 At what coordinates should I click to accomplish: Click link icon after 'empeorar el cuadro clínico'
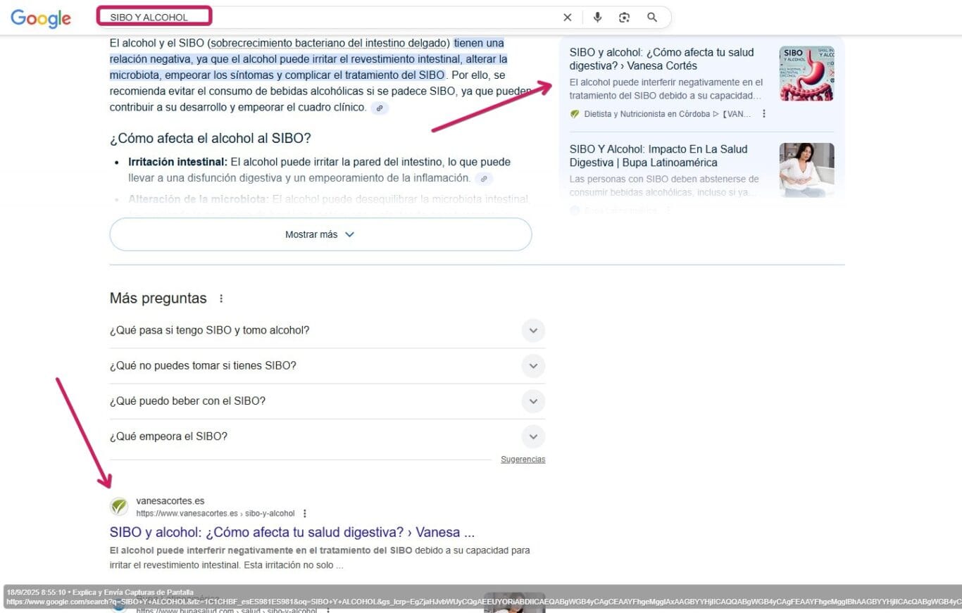[380, 108]
